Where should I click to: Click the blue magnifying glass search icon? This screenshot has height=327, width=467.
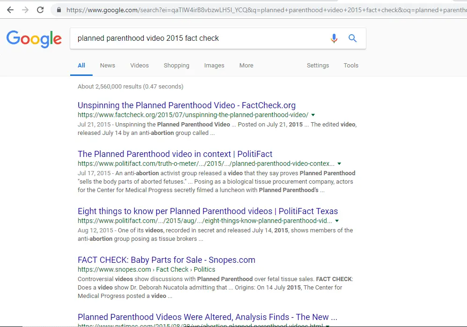tap(353, 38)
